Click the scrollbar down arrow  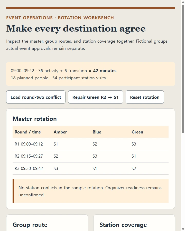[183, 229]
